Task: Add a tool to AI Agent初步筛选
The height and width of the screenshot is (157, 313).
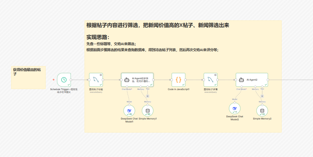Action: pyautogui.click(x=148, y=96)
